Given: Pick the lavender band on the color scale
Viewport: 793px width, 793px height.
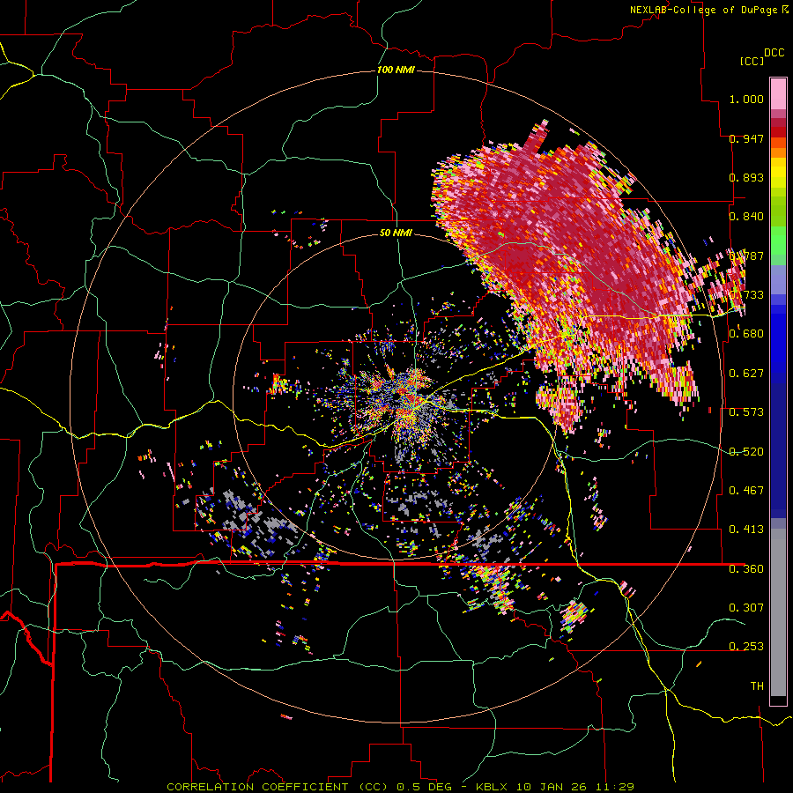Looking at the screenshot, I should click(x=778, y=279).
